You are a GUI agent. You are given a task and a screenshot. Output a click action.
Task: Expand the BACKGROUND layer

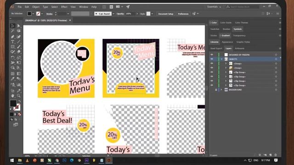coord(221,90)
